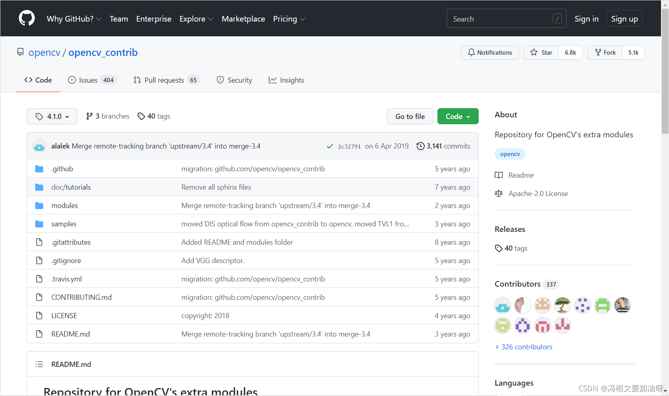Click the Fork button
The width and height of the screenshot is (669, 396).
(605, 52)
